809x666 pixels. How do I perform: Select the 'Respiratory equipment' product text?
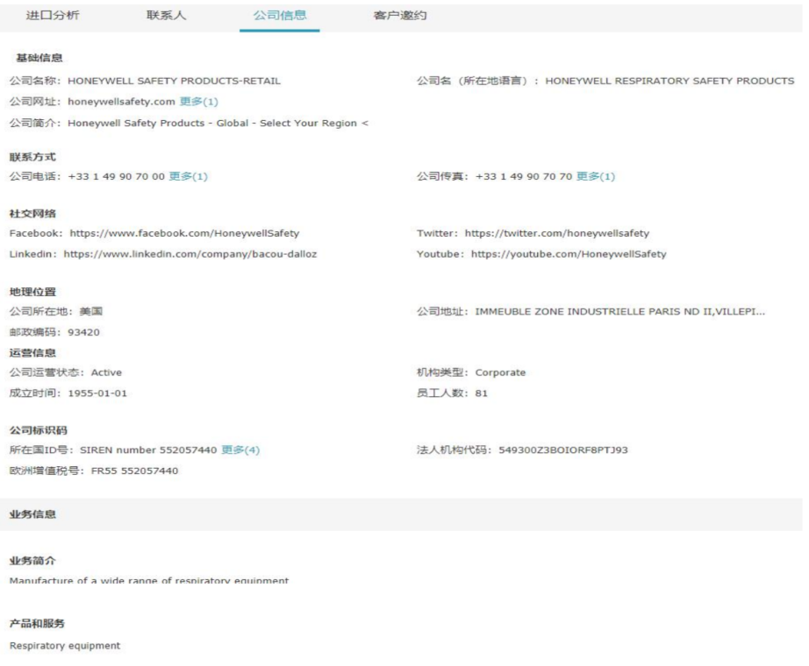(65, 646)
